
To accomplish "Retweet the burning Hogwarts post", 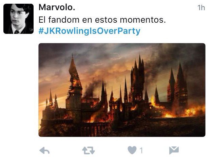I will (89, 150).
